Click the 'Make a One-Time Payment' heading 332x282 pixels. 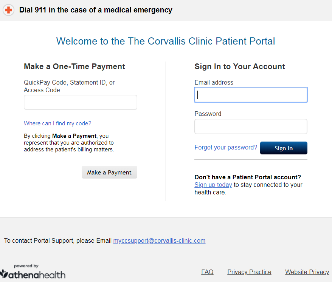(x=74, y=66)
